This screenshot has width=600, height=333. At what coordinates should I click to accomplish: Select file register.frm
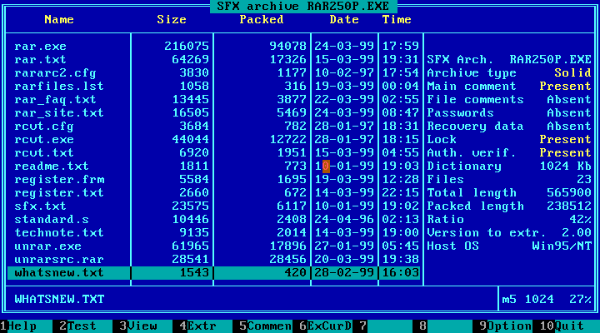click(x=59, y=180)
